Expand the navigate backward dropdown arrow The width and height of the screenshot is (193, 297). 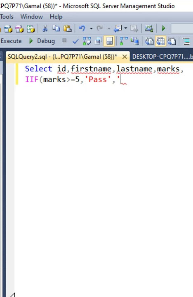click(125, 28)
